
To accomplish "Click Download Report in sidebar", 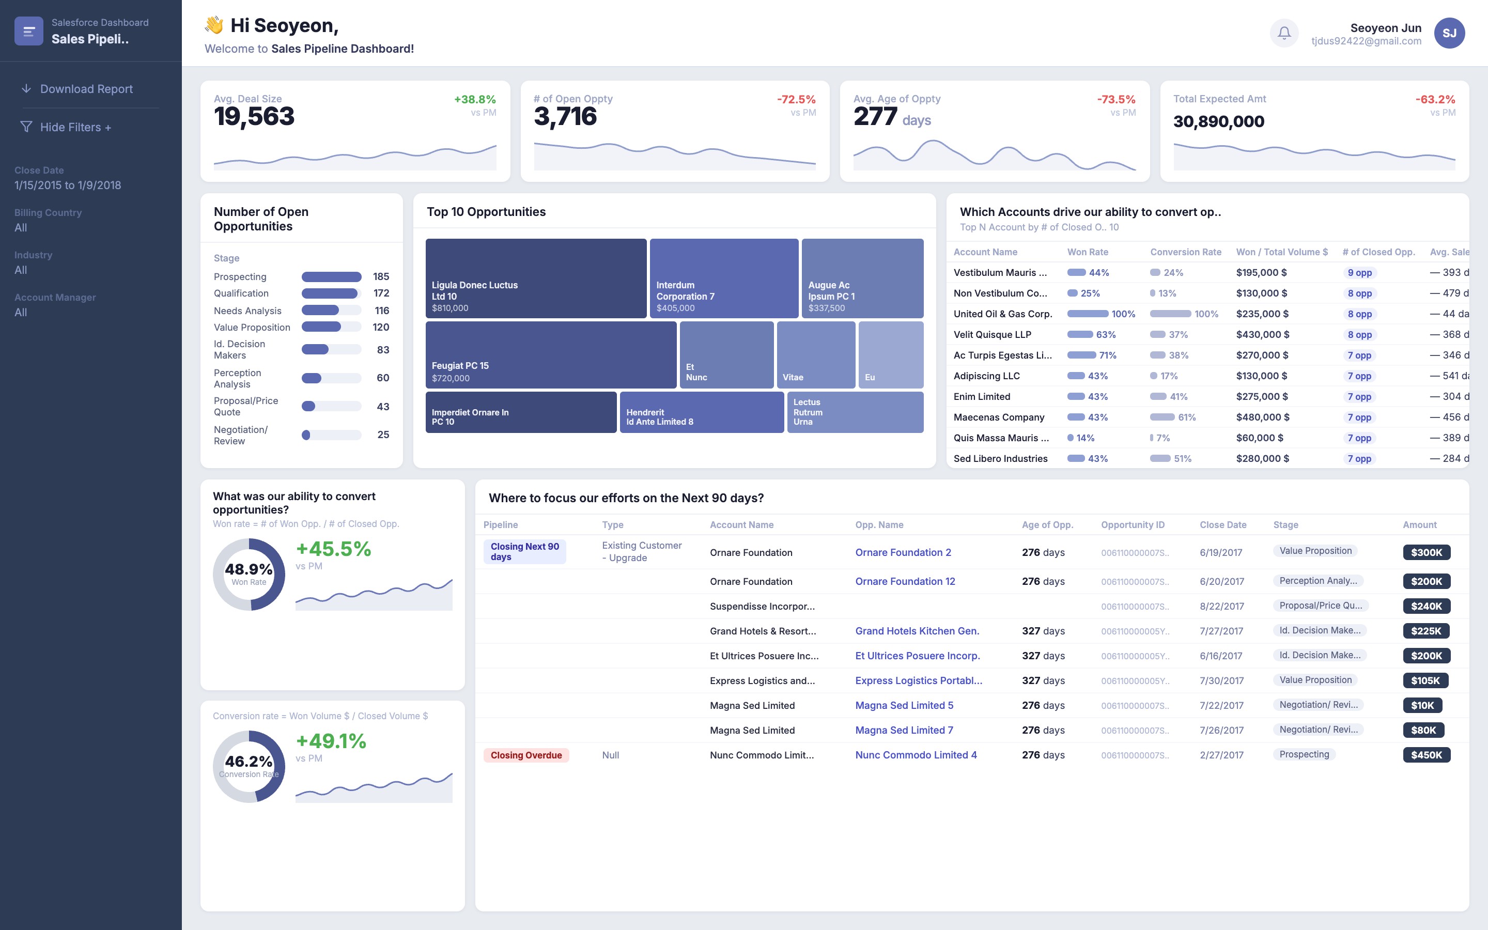I will pos(86,88).
